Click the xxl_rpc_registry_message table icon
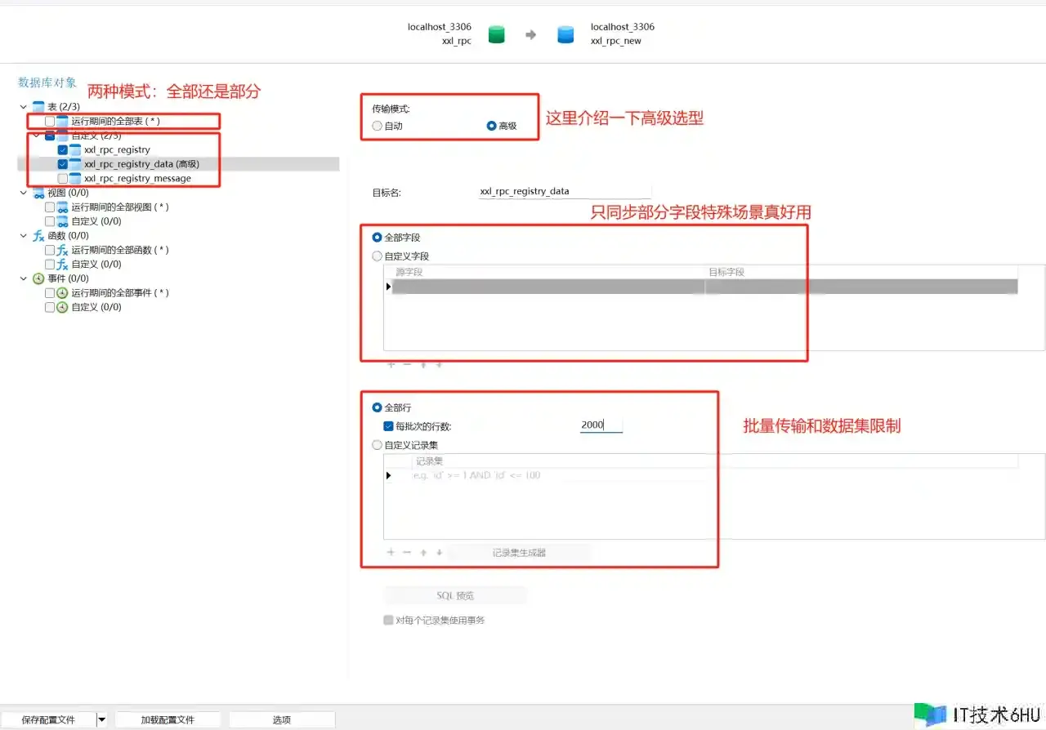This screenshot has width=1046, height=730. pyautogui.click(x=75, y=179)
